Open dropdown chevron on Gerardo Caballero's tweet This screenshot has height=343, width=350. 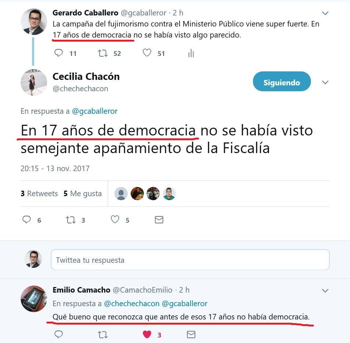coord(325,13)
